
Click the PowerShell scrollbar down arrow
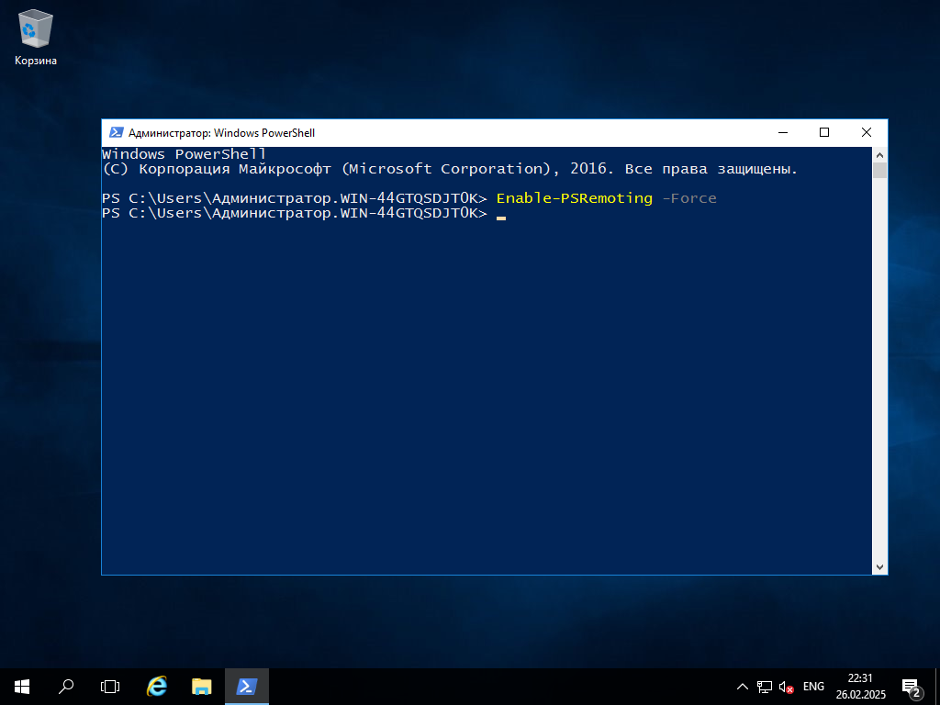pyautogui.click(x=879, y=566)
